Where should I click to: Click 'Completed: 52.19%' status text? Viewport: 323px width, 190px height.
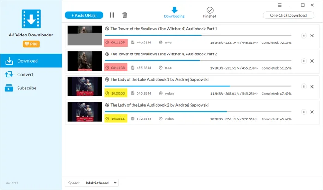coord(276,42)
